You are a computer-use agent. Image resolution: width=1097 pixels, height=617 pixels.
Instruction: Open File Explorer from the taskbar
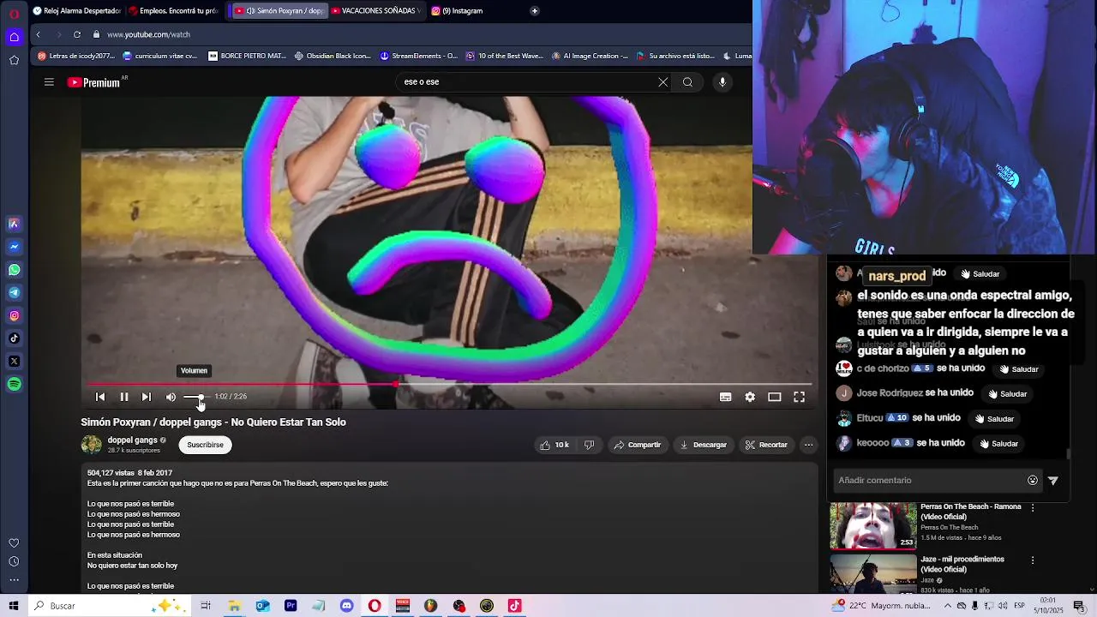point(234,606)
